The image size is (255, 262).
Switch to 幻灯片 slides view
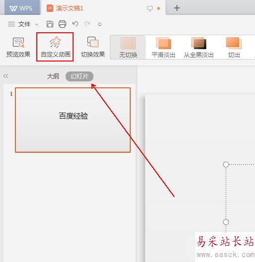point(80,76)
